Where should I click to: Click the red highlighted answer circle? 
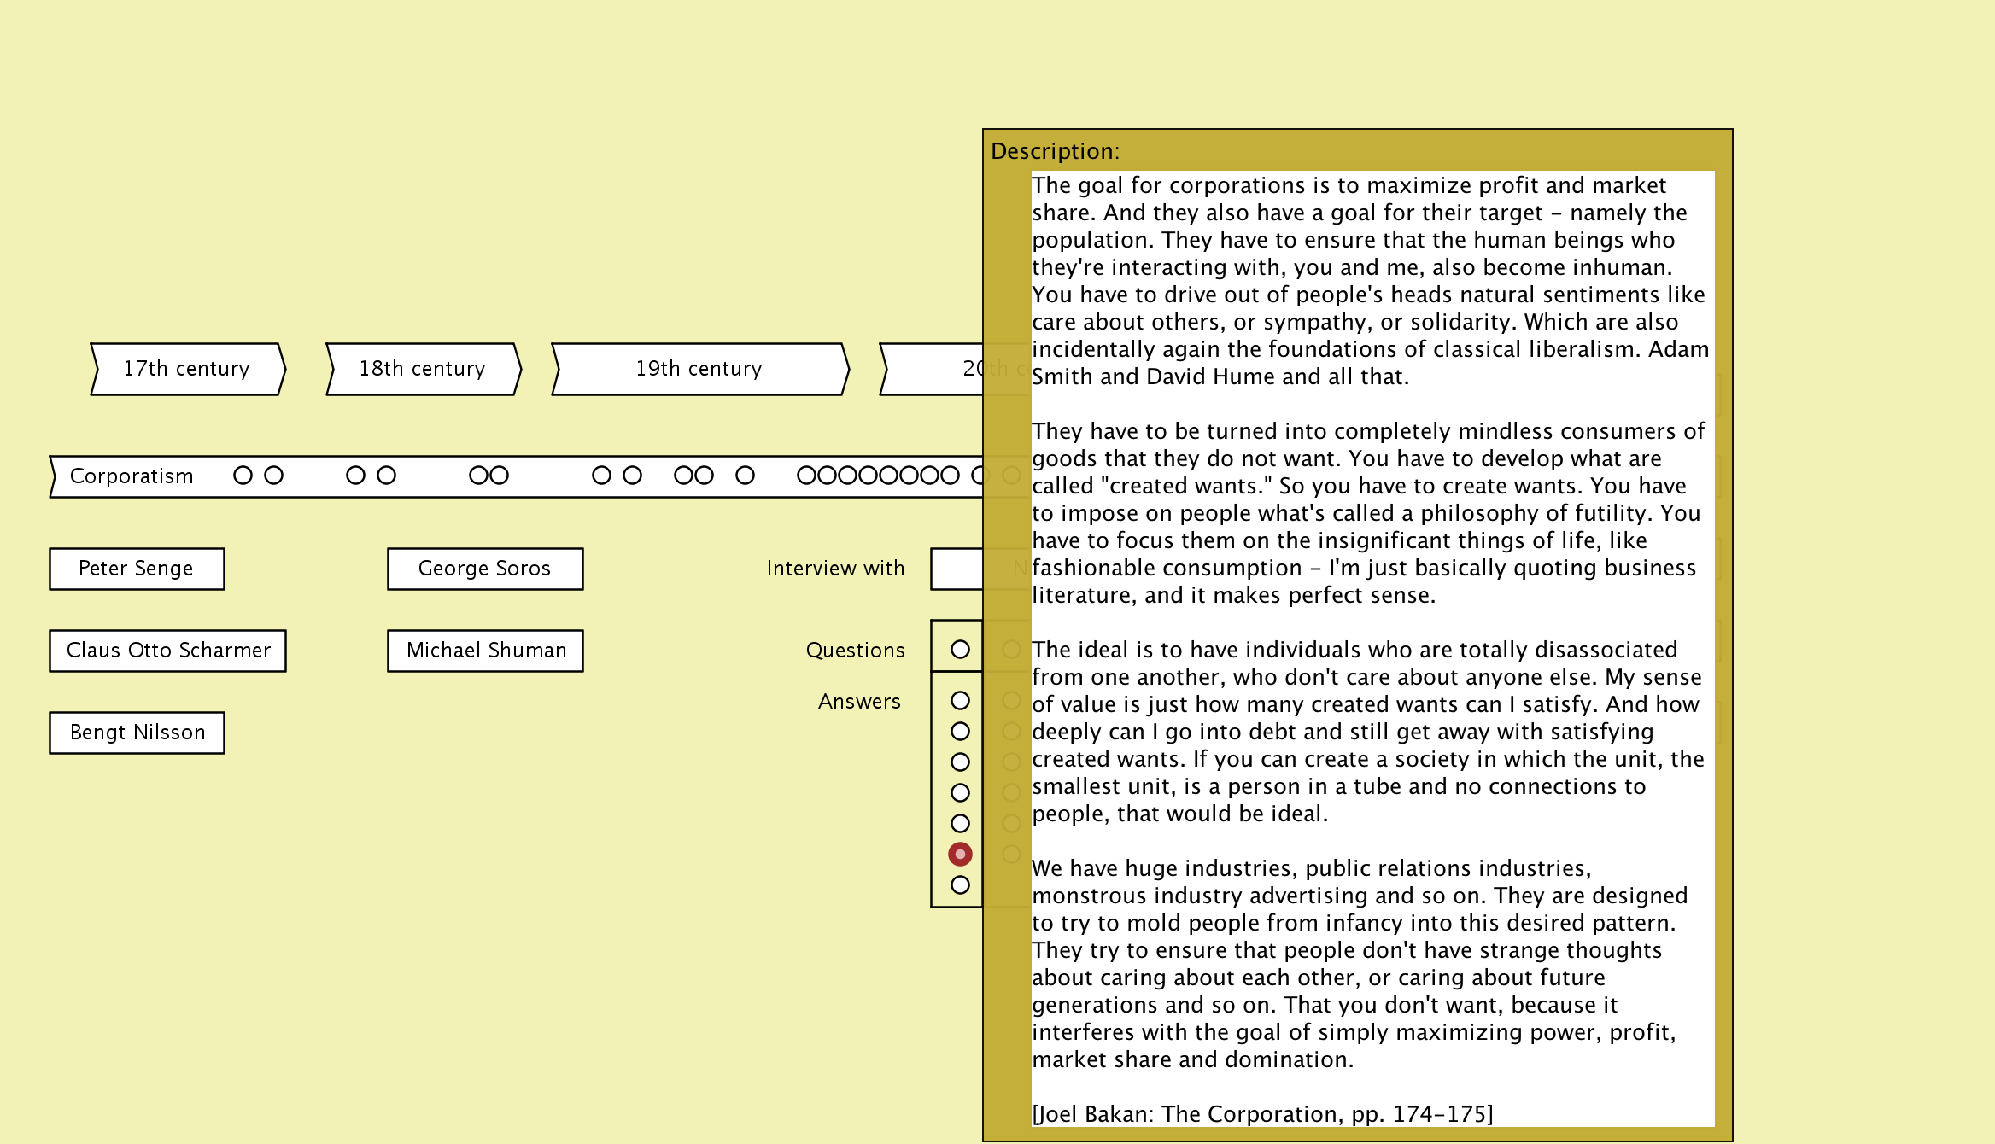click(960, 854)
